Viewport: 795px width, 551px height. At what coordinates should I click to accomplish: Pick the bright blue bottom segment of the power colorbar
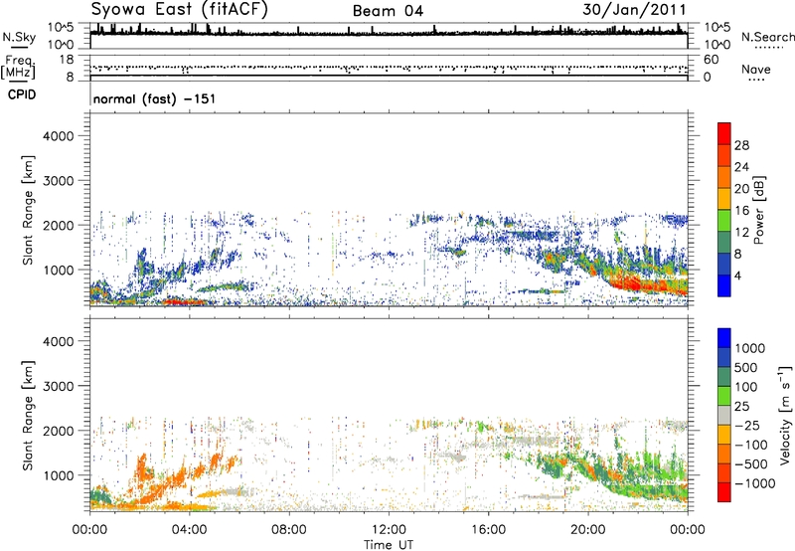[724, 286]
